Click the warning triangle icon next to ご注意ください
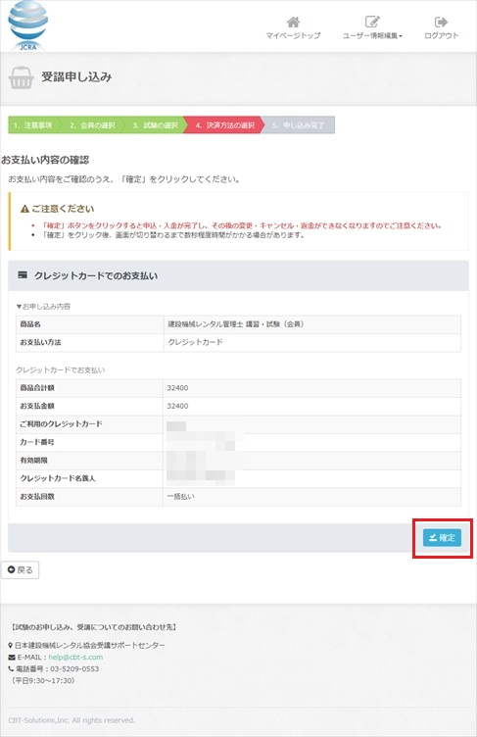This screenshot has width=477, height=737. (x=24, y=209)
